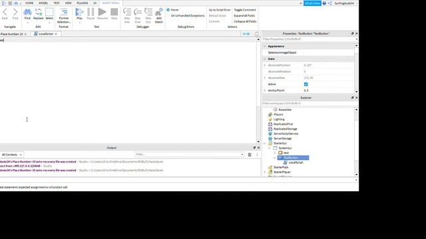Toggle the Active property checkbox

pyautogui.click(x=306, y=84)
